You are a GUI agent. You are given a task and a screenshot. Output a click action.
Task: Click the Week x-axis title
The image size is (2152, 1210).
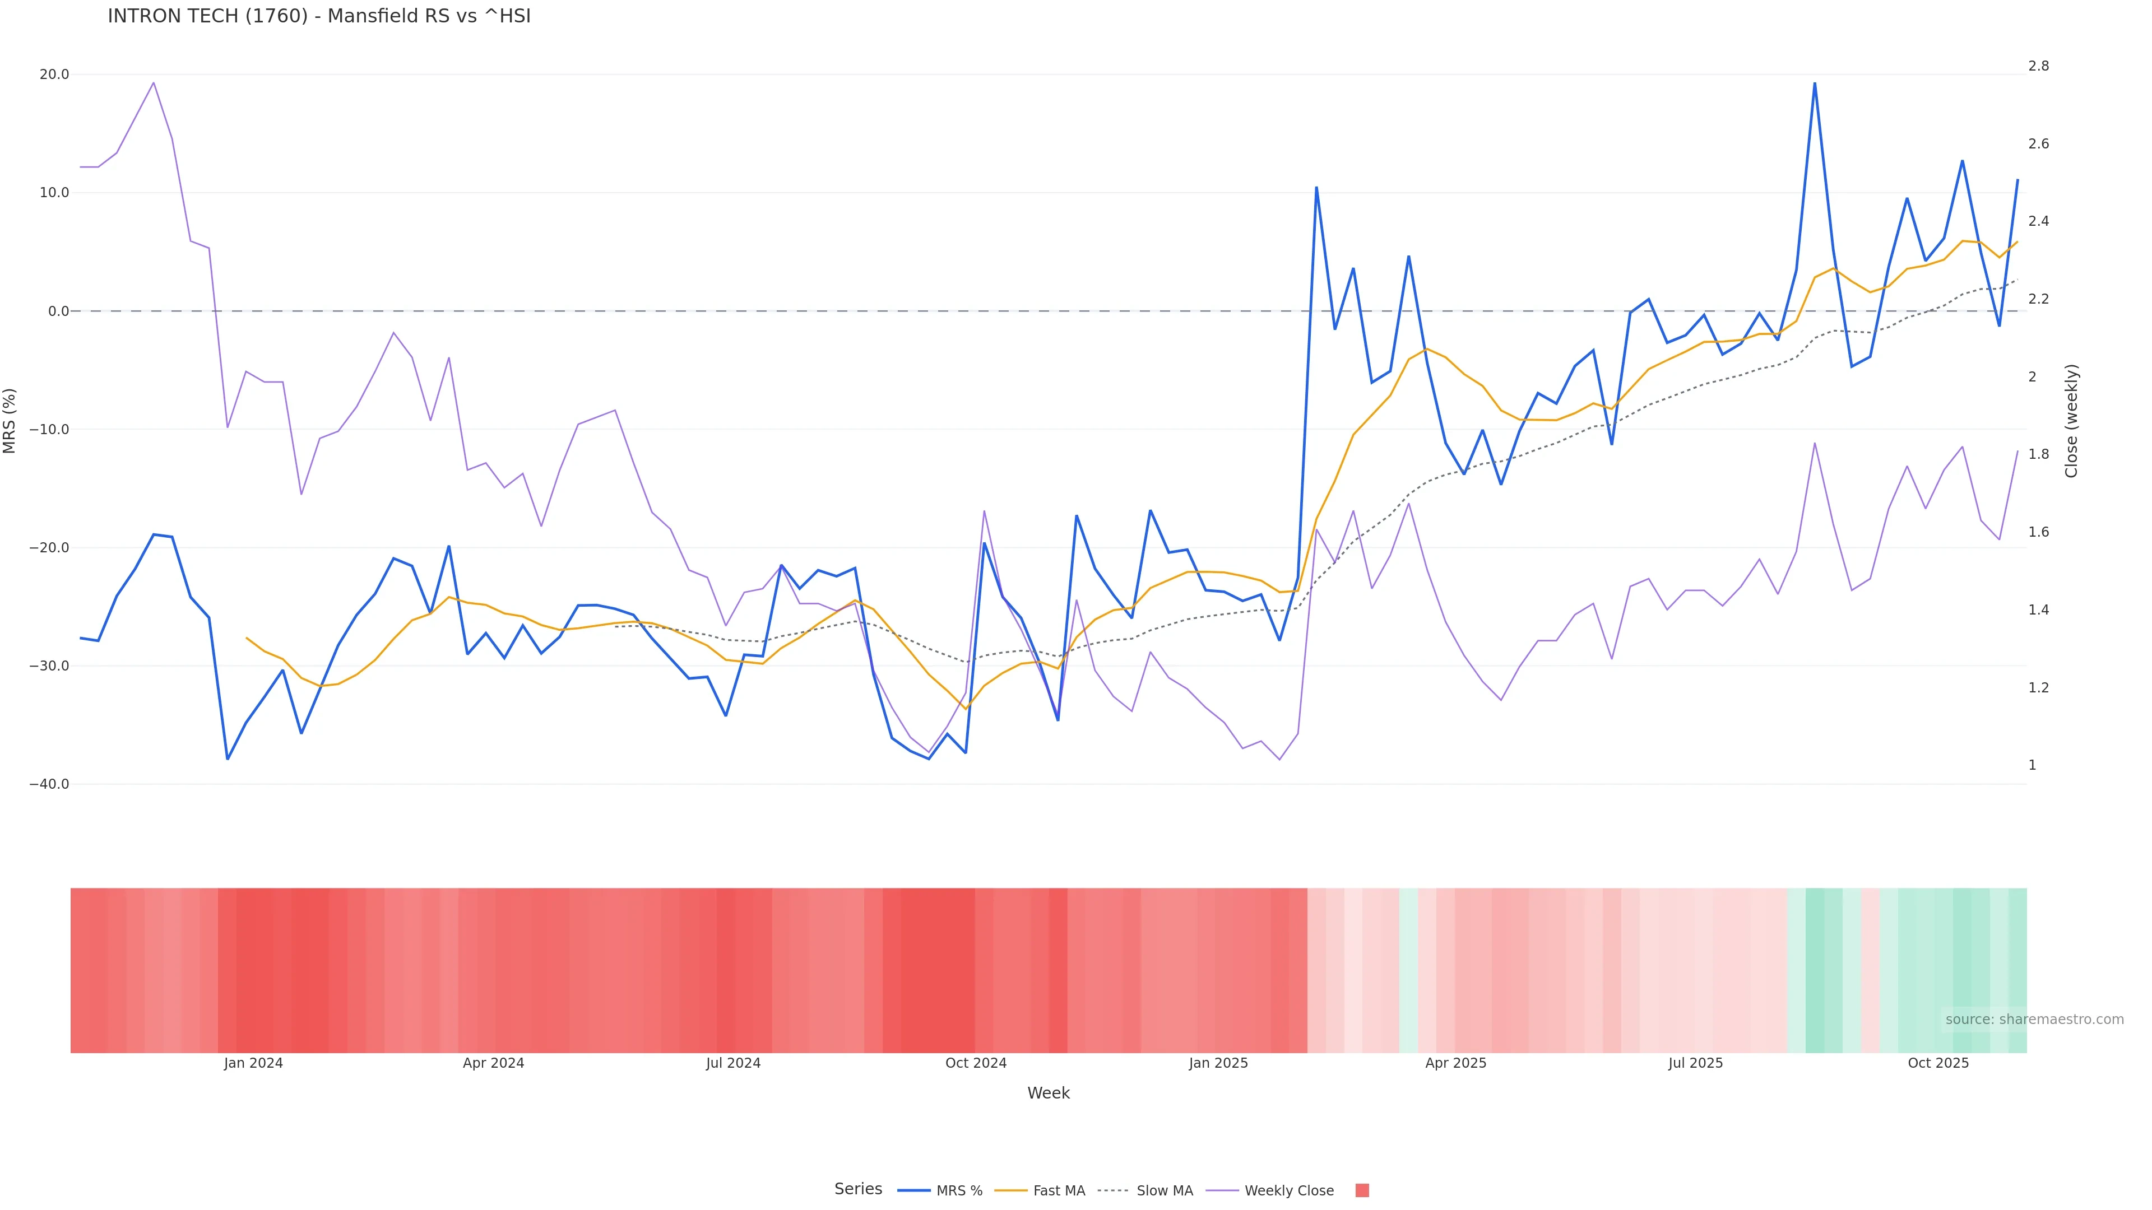pos(1049,1093)
